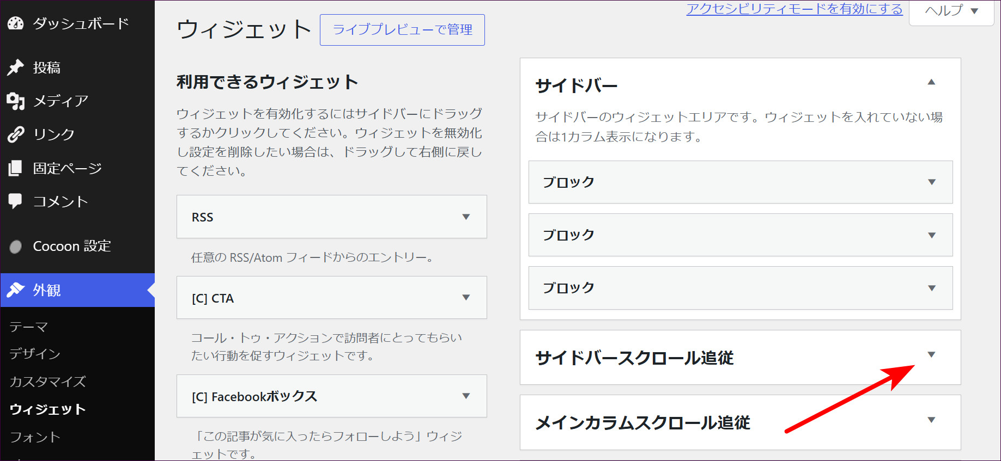Click the サイドバー heading
This screenshot has width=1001, height=461.
577,86
